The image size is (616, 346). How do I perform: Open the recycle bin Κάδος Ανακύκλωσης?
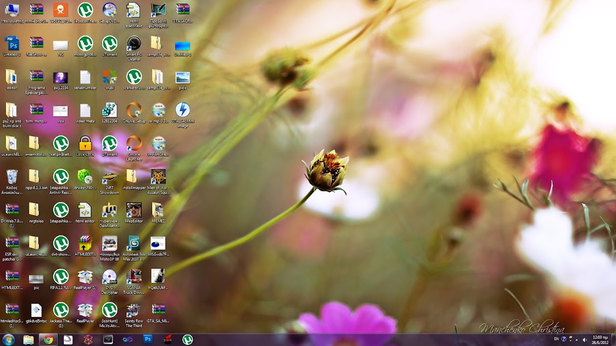point(12,182)
